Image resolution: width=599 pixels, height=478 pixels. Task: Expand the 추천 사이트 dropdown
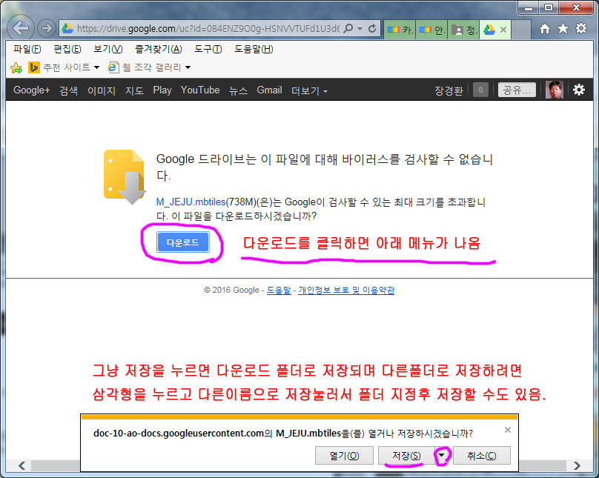point(96,67)
